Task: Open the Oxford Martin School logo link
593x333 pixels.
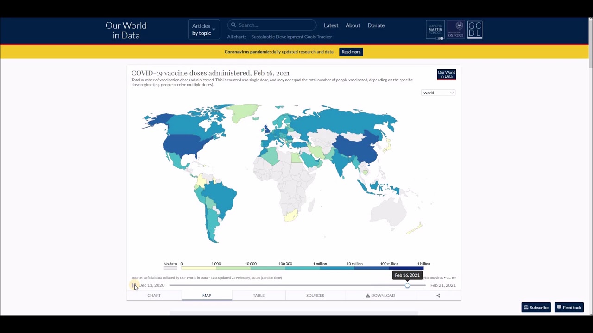Action: [x=435, y=30]
